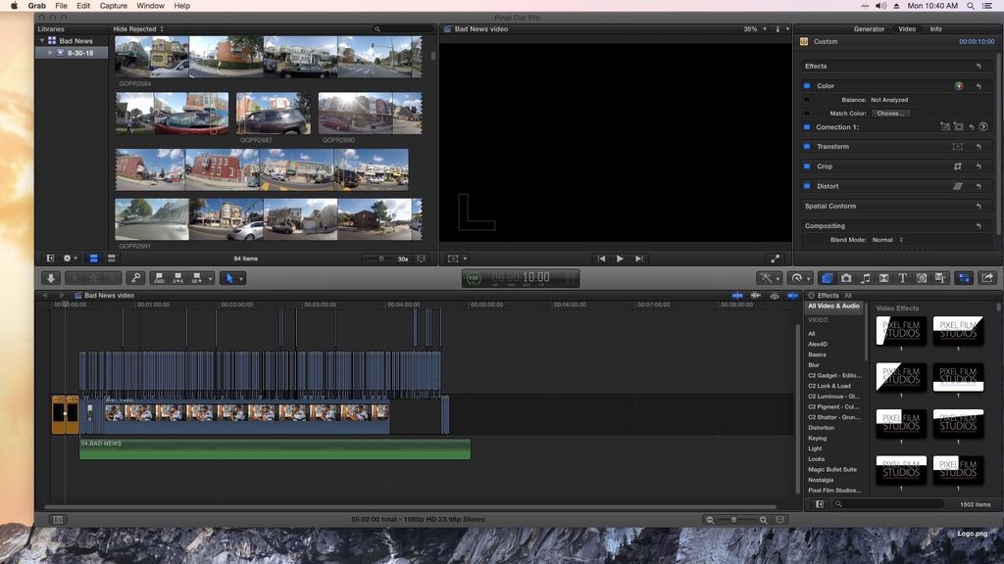The height and width of the screenshot is (564, 1004).
Task: Open the Music and Sound browser
Action: coord(866,278)
